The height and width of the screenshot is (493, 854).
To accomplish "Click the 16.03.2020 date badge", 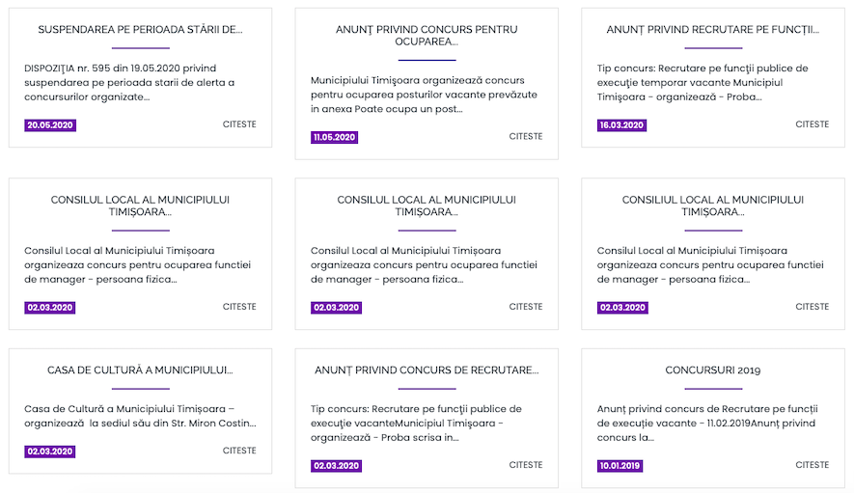I will click(622, 125).
